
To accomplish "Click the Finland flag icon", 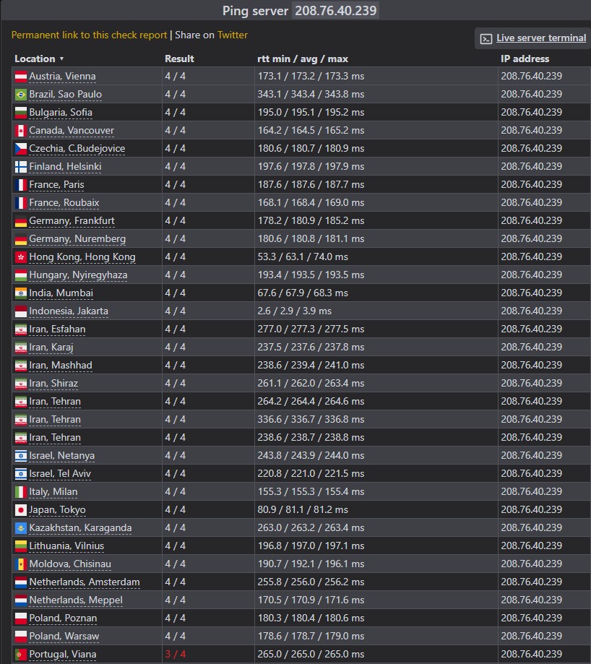I will point(21,167).
